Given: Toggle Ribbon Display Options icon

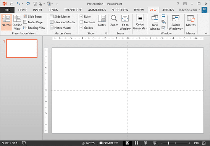Looking at the screenshot, I should 185,4.
